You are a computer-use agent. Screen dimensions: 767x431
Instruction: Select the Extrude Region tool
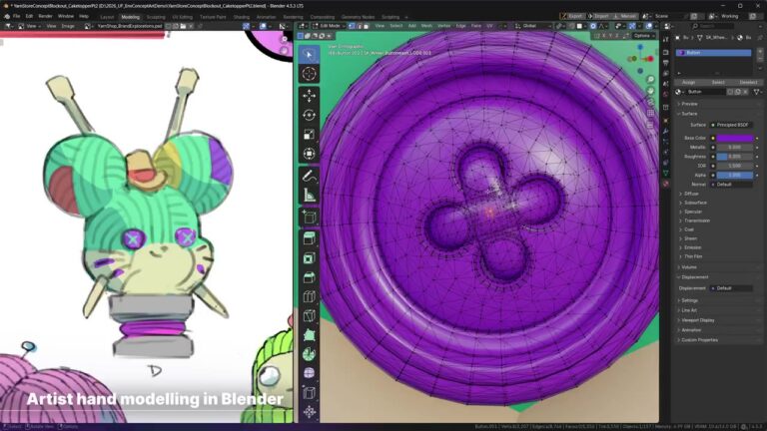tap(309, 238)
